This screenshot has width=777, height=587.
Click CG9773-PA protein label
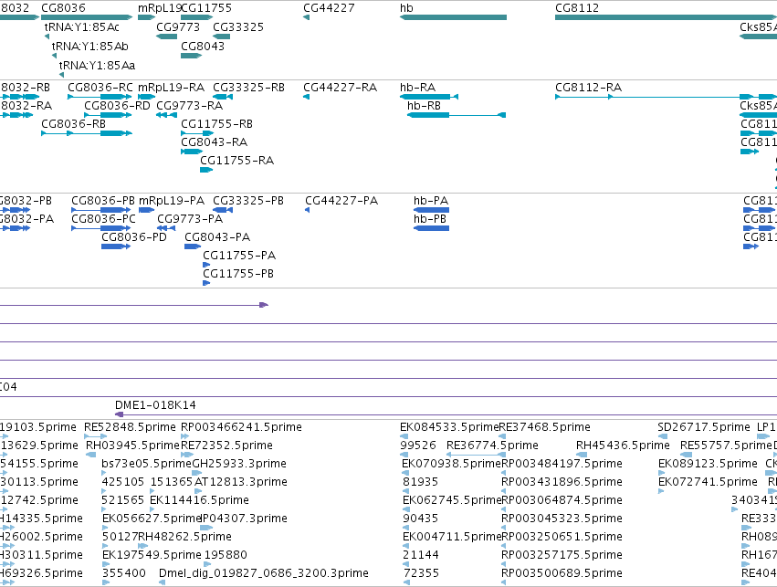[190, 219]
